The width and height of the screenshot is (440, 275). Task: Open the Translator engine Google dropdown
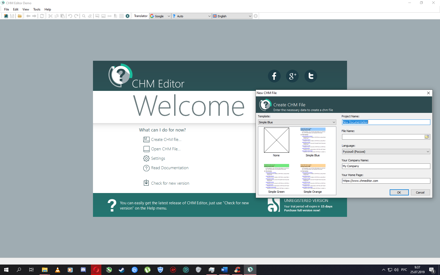(x=160, y=16)
